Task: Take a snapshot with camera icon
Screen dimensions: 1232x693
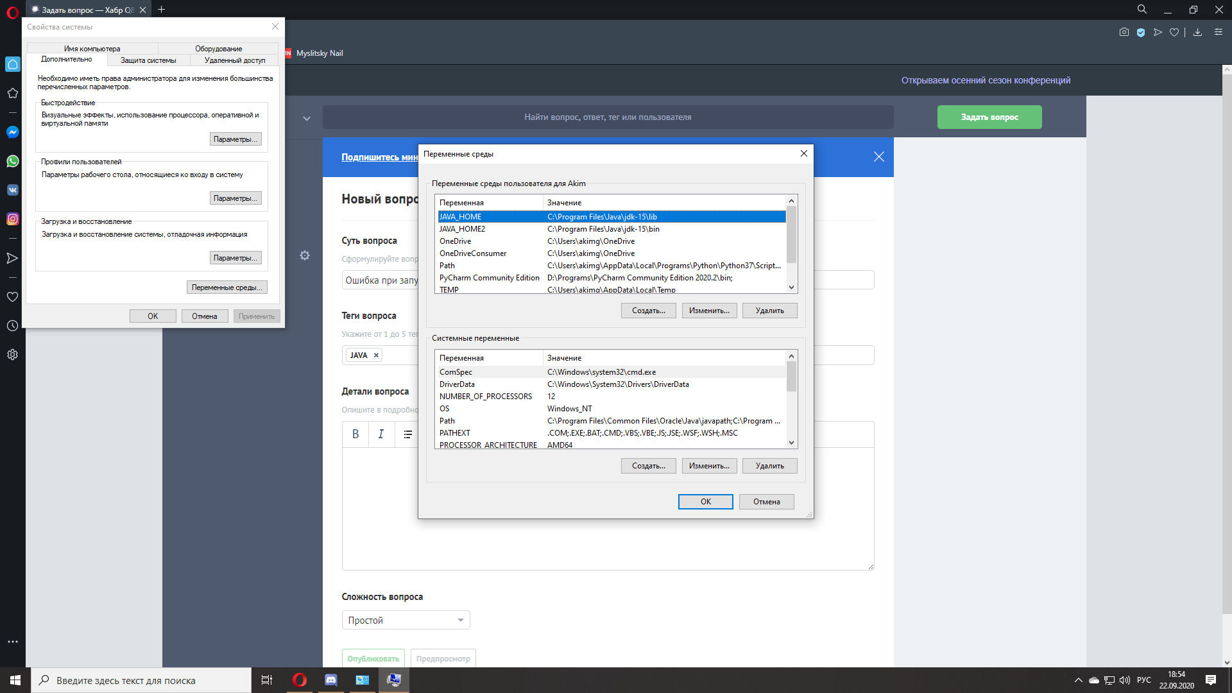Action: [x=1124, y=32]
